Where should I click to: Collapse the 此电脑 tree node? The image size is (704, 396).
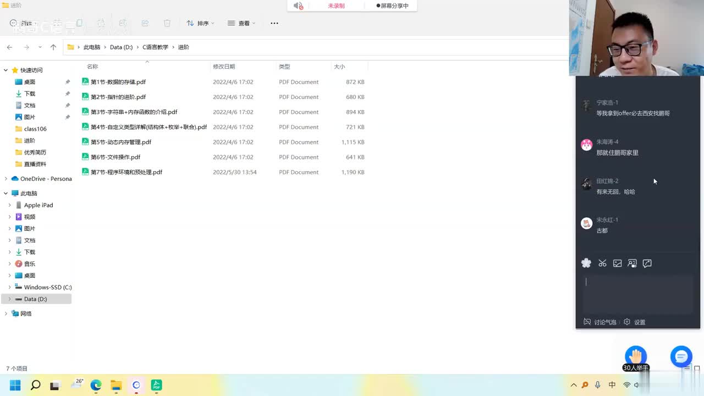(x=6, y=194)
